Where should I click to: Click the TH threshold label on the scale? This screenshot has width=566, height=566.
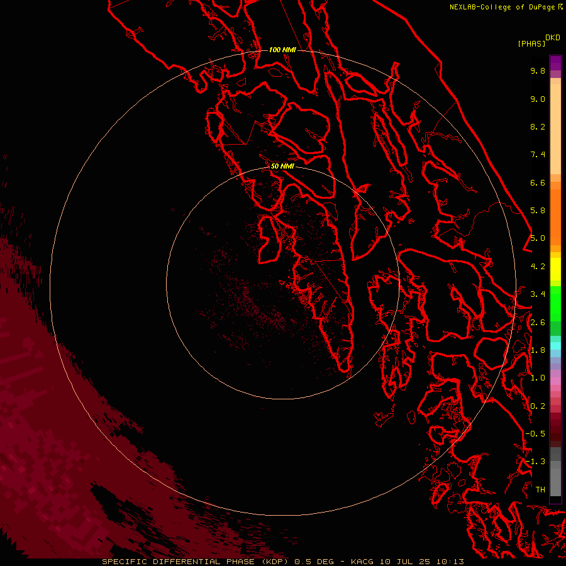(540, 490)
